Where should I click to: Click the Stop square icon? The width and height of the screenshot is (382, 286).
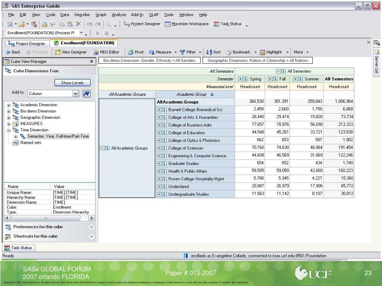pyautogui.click(x=106, y=33)
